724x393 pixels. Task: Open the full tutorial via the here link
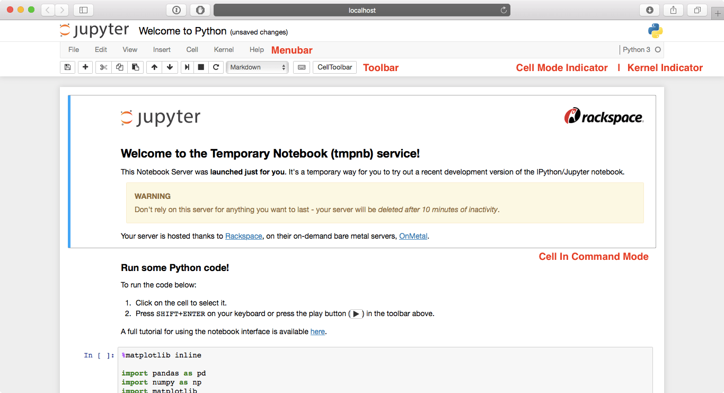[x=317, y=331]
